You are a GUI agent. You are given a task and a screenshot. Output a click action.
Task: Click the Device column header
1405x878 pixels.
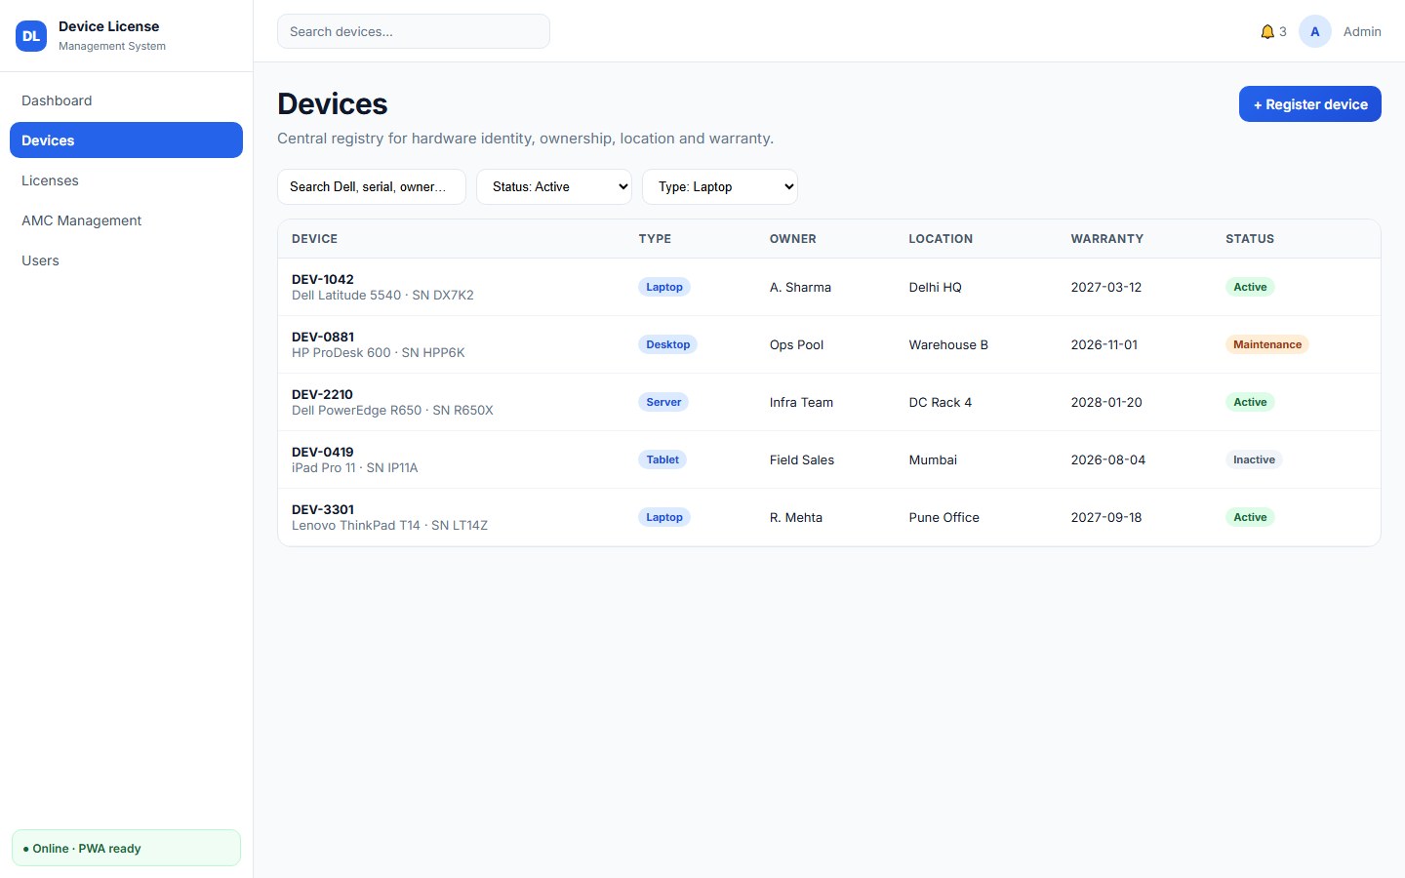click(x=314, y=239)
